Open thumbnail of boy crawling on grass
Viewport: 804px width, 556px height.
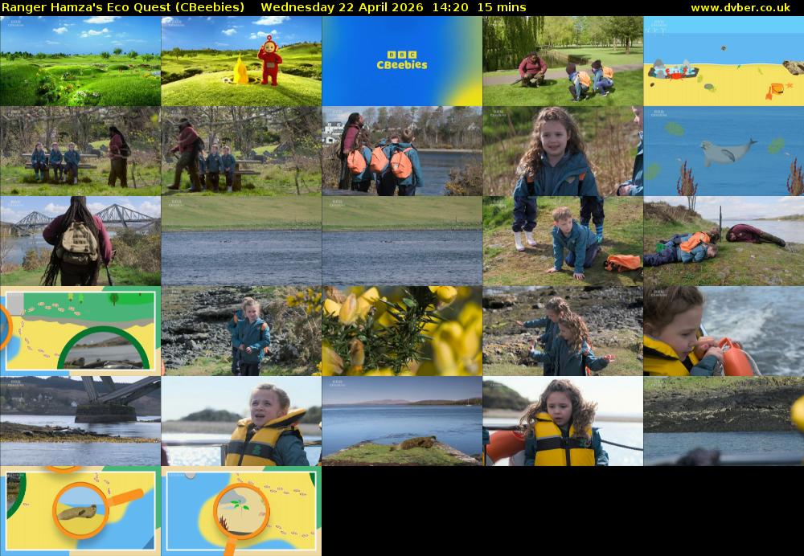[563, 241]
